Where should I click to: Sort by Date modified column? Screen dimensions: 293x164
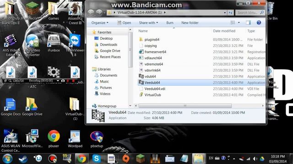224,31
